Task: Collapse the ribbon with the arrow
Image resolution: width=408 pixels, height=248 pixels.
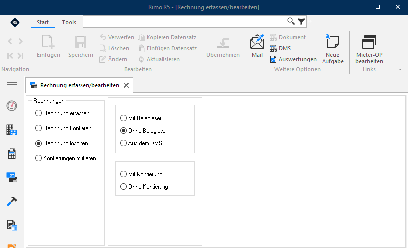Action: (x=400, y=70)
